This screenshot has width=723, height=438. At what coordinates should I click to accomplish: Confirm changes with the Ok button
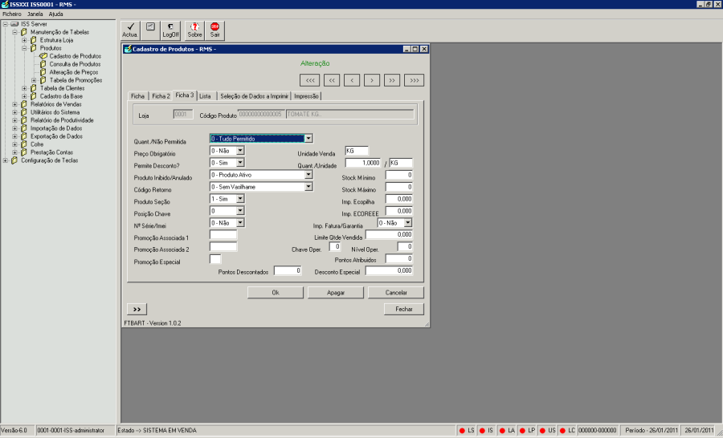(x=276, y=293)
